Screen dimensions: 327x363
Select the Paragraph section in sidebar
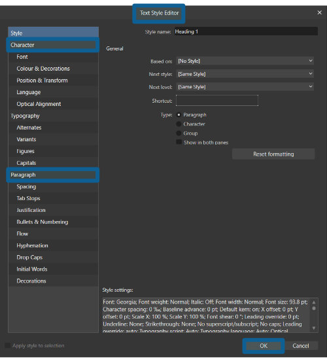(53, 175)
